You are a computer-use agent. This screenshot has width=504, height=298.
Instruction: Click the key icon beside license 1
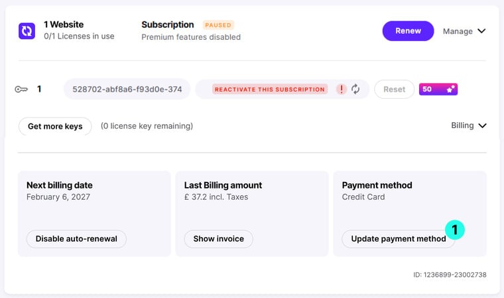[21, 89]
